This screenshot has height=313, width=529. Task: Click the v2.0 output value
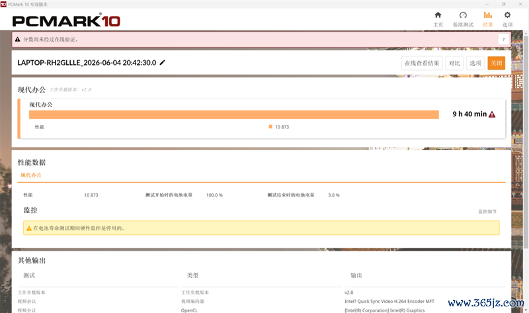[349, 292]
